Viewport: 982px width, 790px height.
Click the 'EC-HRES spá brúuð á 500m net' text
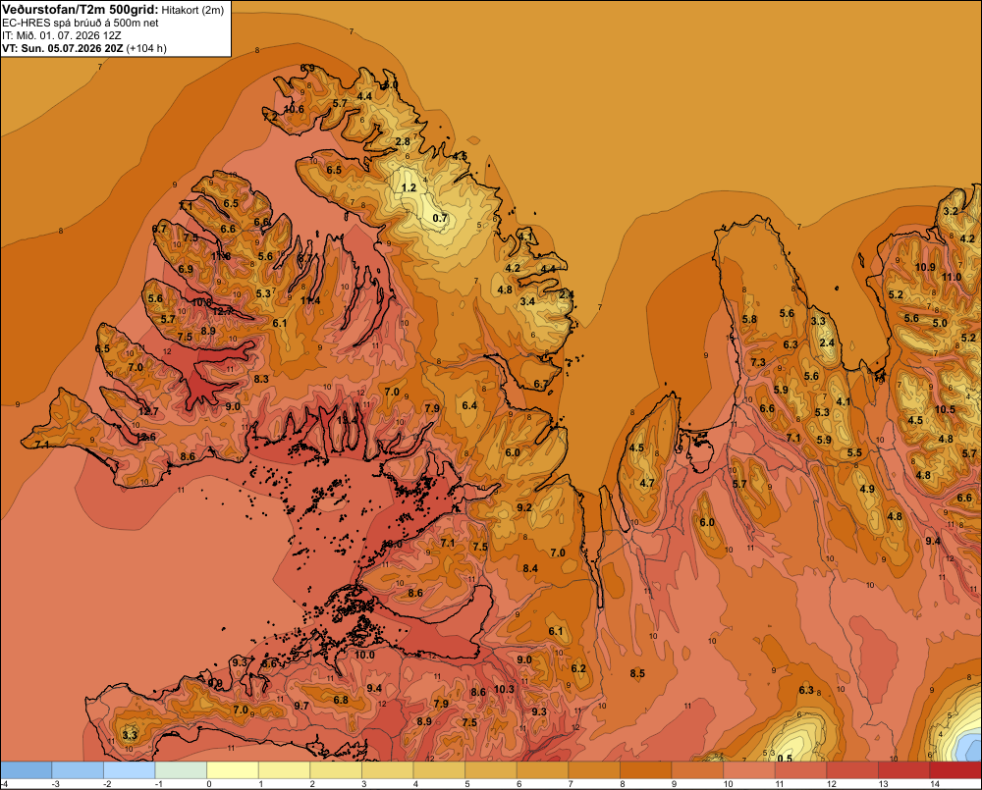[x=81, y=24]
